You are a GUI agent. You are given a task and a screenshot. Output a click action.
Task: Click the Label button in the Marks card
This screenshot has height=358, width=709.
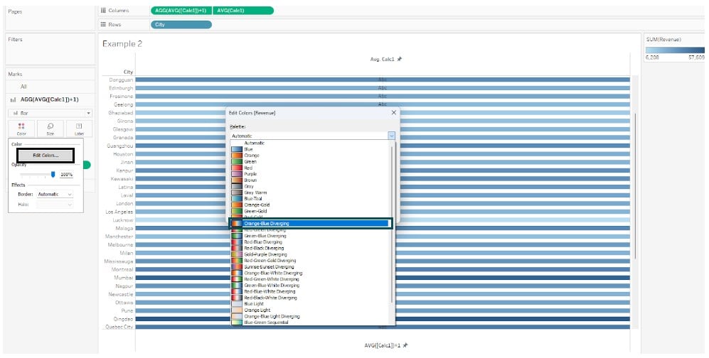point(79,129)
